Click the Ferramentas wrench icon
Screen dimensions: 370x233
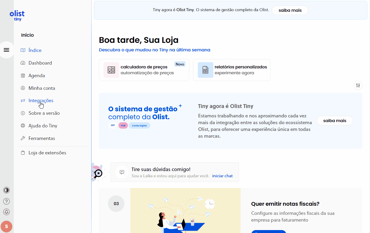click(23, 139)
